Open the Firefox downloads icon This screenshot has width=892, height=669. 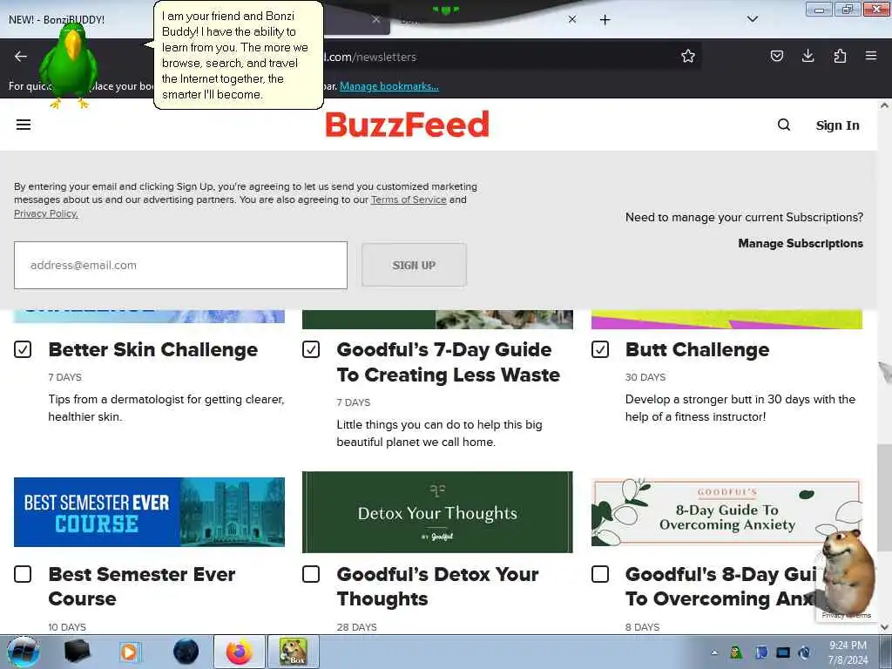click(808, 56)
